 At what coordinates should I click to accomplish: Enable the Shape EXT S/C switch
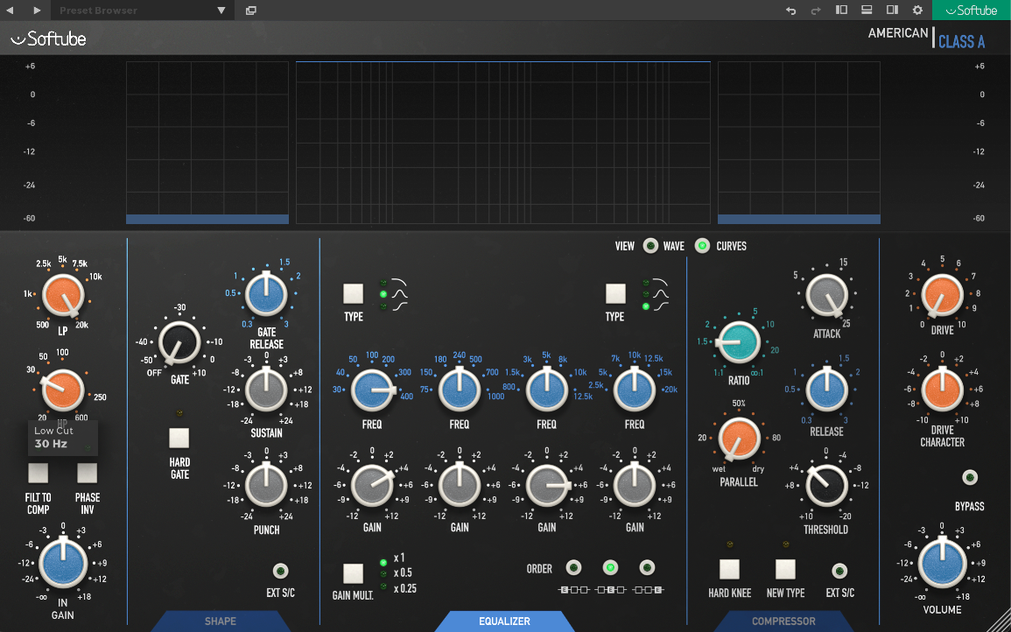click(x=280, y=571)
